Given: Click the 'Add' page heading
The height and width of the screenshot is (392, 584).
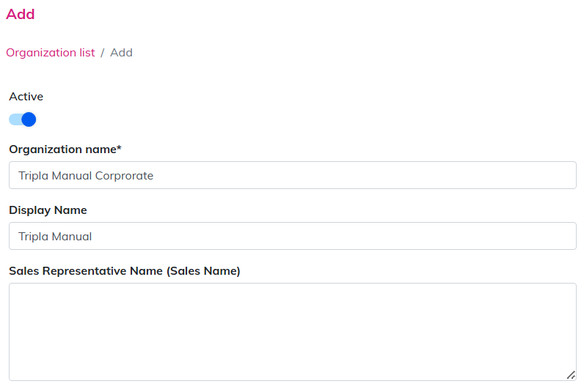Looking at the screenshot, I should 21,14.
